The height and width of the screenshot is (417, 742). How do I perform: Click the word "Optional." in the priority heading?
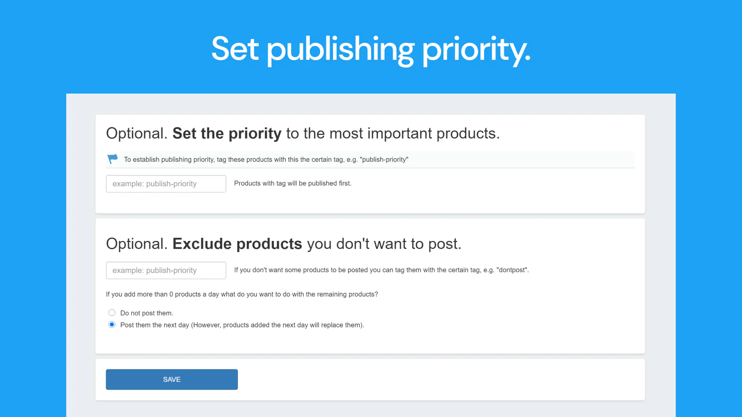137,133
